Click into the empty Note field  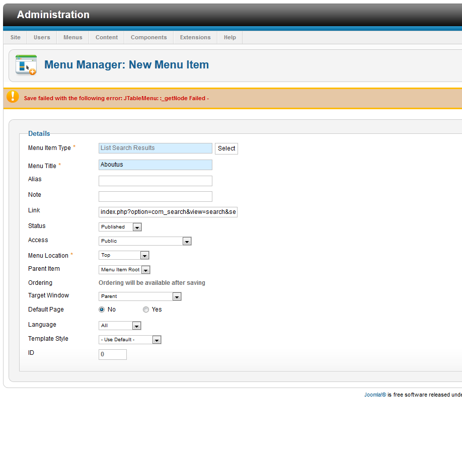pos(156,196)
